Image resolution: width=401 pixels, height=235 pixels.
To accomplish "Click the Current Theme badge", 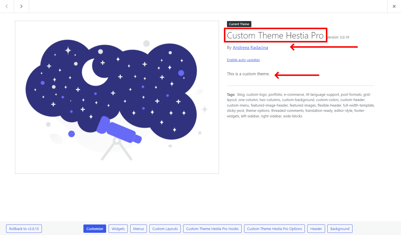I will tap(239, 24).
